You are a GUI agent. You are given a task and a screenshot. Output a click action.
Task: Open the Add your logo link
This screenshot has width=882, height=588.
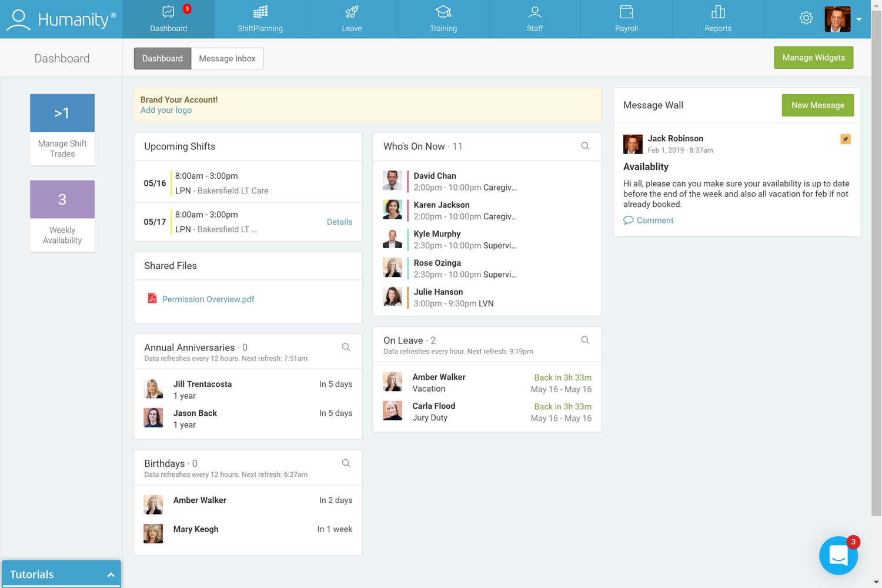point(166,110)
